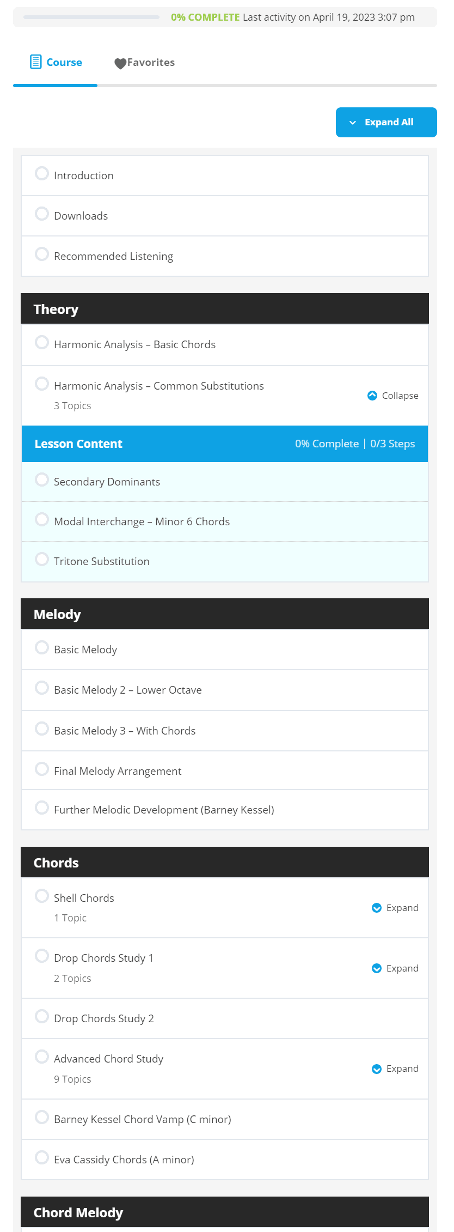454x1232 pixels.
Task: Click the course progress bar
Action: coord(91,17)
